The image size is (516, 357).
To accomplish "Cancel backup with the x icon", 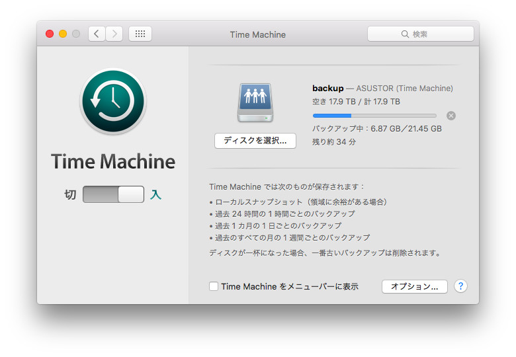I will [x=451, y=116].
